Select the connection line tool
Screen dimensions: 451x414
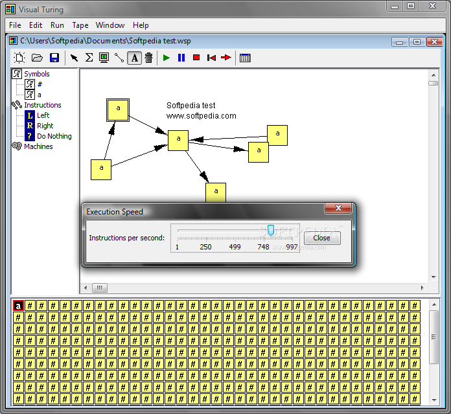point(119,58)
